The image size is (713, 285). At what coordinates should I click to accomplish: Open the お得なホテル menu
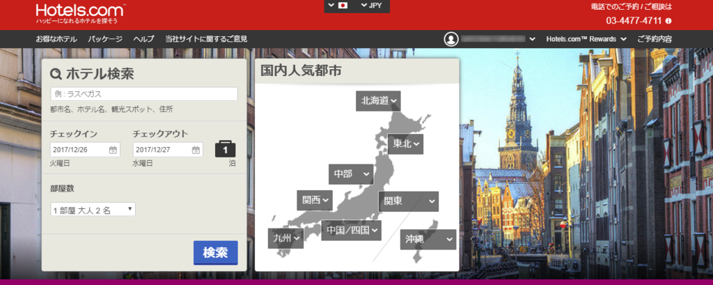click(57, 39)
